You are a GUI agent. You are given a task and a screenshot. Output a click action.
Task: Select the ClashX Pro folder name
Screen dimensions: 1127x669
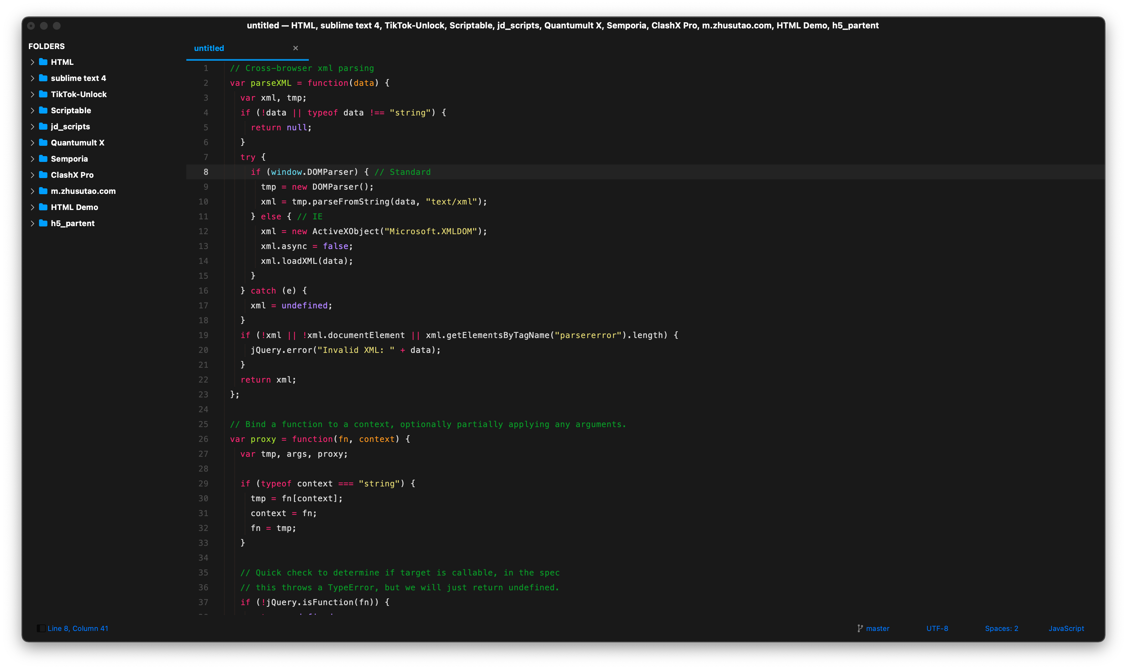72,175
